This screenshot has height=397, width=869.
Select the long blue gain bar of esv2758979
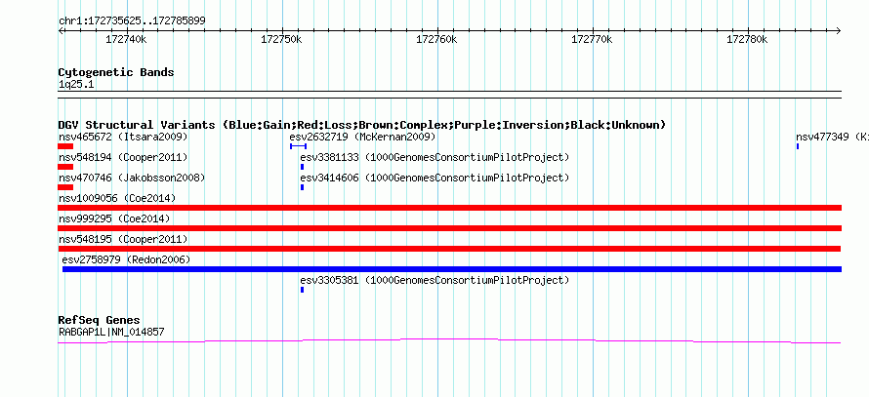click(452, 269)
